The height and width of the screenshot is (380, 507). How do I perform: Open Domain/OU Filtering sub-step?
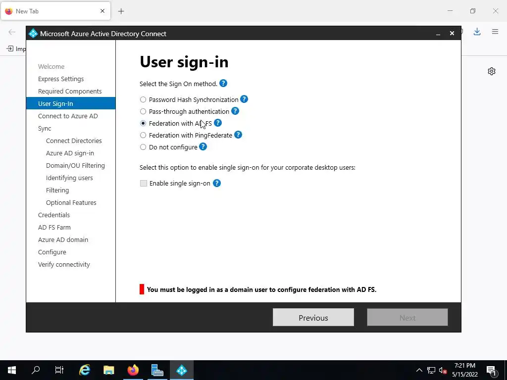[75, 165]
